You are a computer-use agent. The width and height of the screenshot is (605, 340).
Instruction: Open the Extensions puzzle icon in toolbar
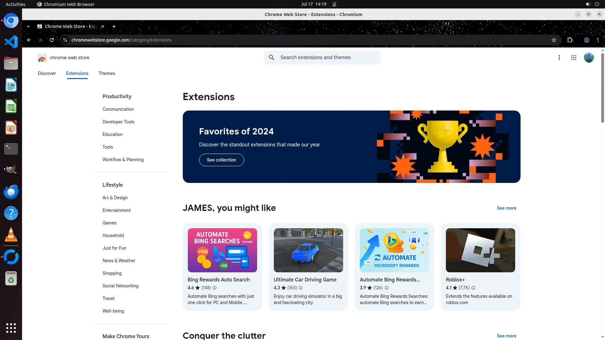pyautogui.click(x=570, y=40)
